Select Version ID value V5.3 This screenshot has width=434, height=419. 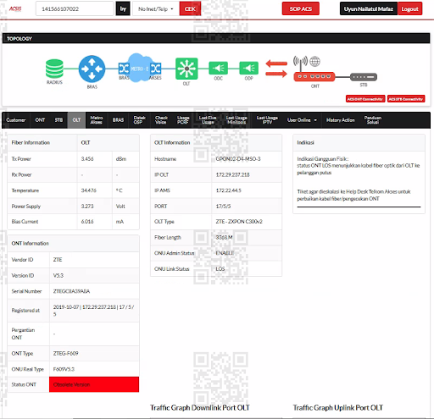[x=58, y=275]
